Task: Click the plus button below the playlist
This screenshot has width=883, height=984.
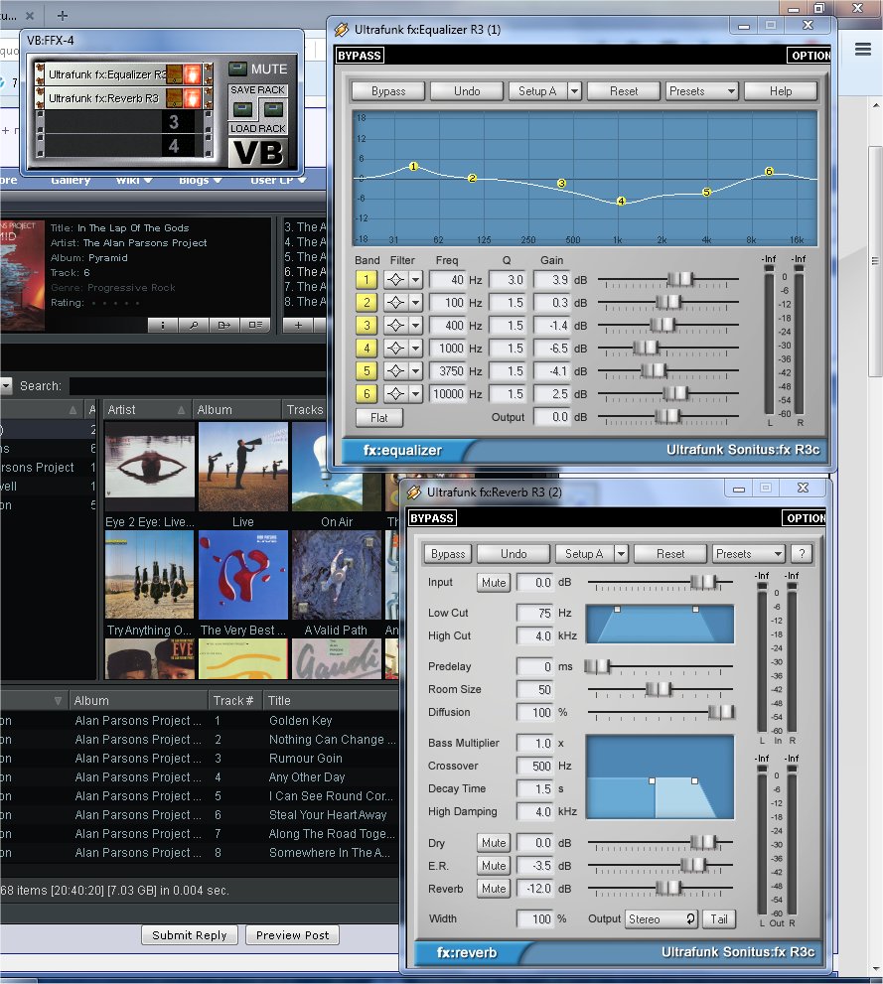Action: tap(298, 325)
